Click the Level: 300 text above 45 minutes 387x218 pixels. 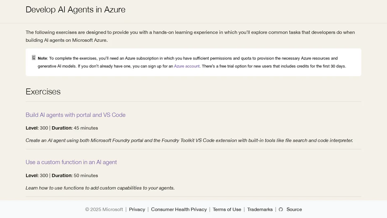(37, 128)
